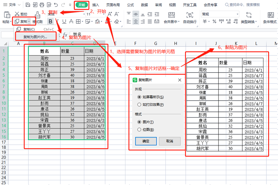This screenshot has width=278, height=185.
Task: Click the Cut (剪切) scissors button
Action: (x=21, y=14)
